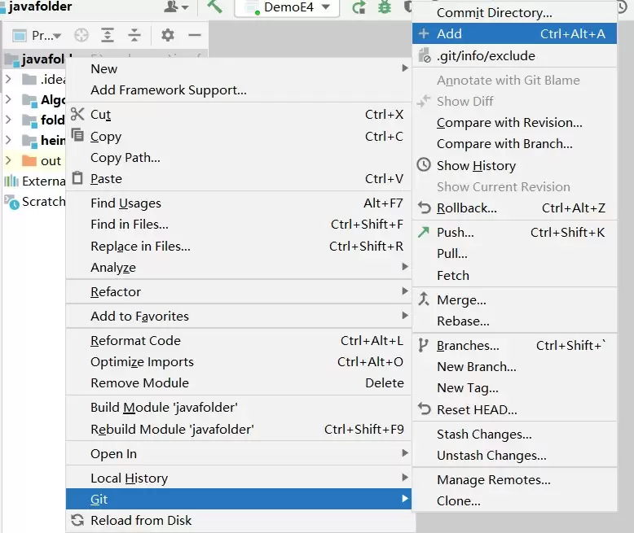Expand the .idea folder tree node
634x533 pixels.
pyautogui.click(x=8, y=79)
